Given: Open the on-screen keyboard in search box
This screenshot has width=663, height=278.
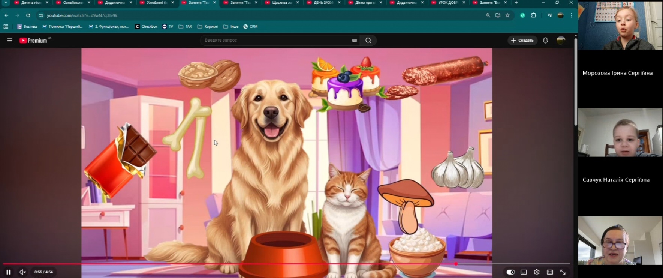Looking at the screenshot, I should tap(354, 41).
